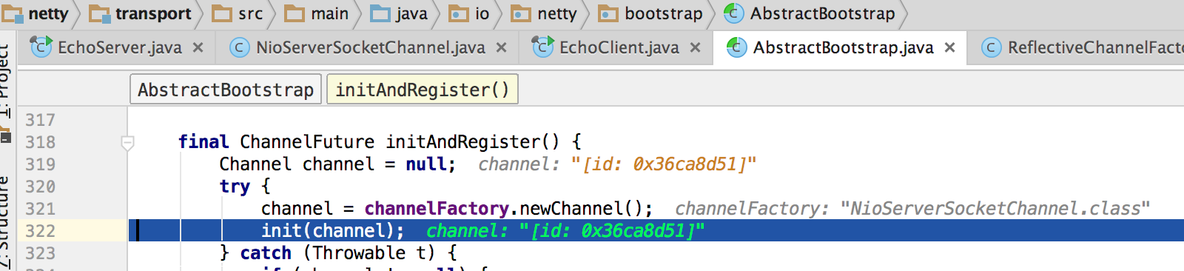Click gutter line number 318
The image size is (1184, 271).
pos(40,142)
